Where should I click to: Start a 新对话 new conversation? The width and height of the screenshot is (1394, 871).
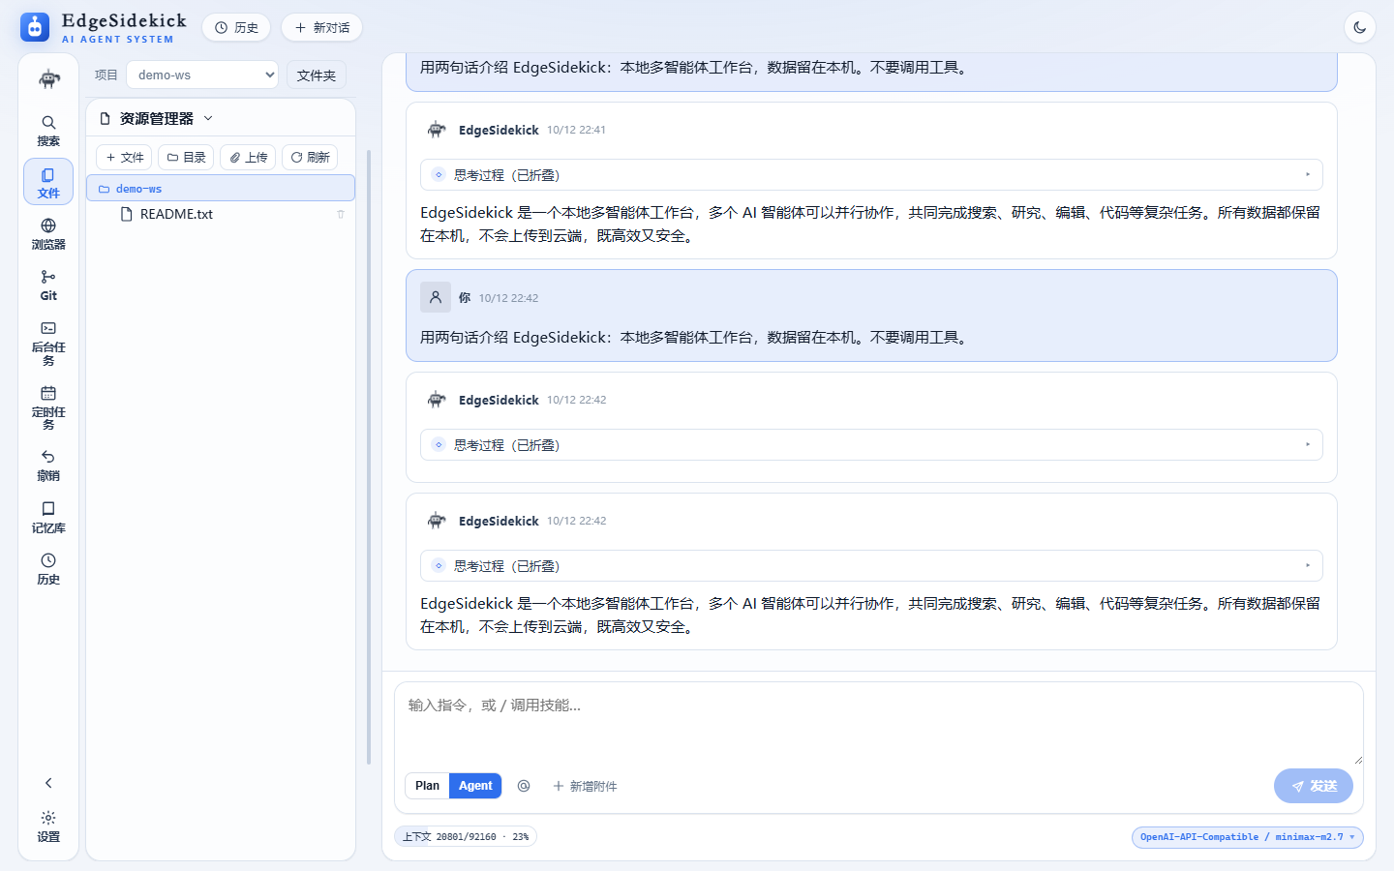321,27
